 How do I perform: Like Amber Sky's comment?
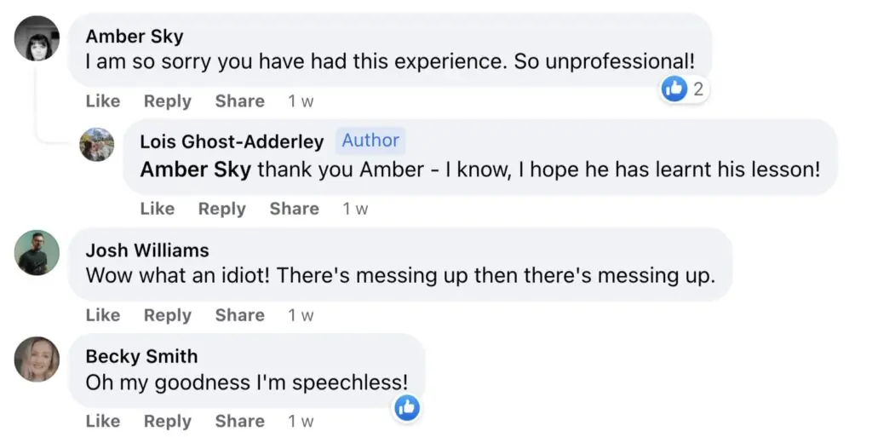pyautogui.click(x=103, y=101)
